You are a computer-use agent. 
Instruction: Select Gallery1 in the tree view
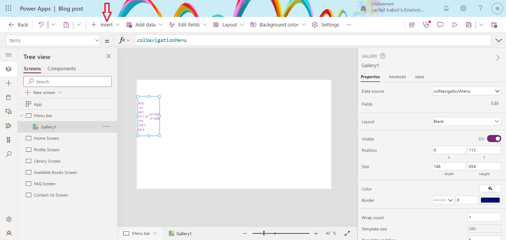[x=67, y=127]
